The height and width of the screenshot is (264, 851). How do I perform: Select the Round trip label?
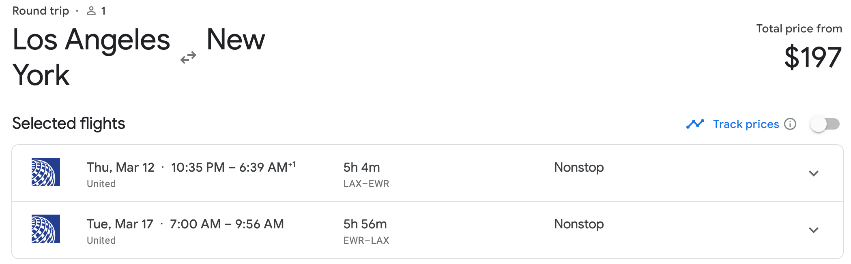point(41,11)
